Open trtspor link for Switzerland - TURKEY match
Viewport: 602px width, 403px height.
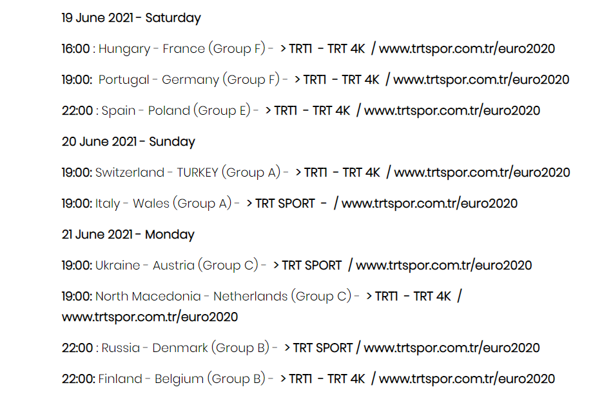(482, 173)
